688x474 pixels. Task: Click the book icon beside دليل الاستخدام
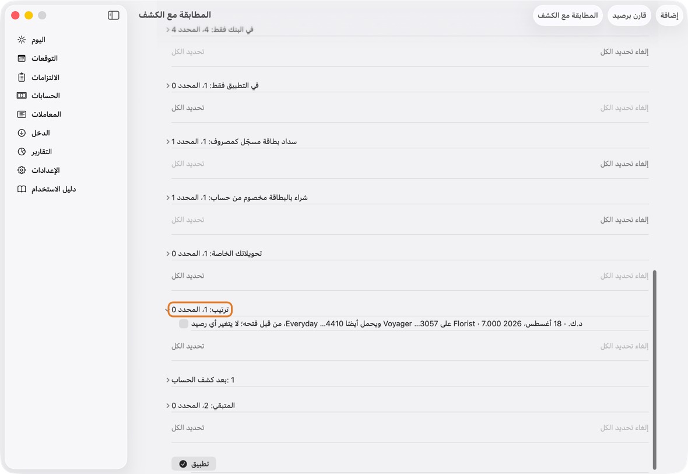click(22, 189)
